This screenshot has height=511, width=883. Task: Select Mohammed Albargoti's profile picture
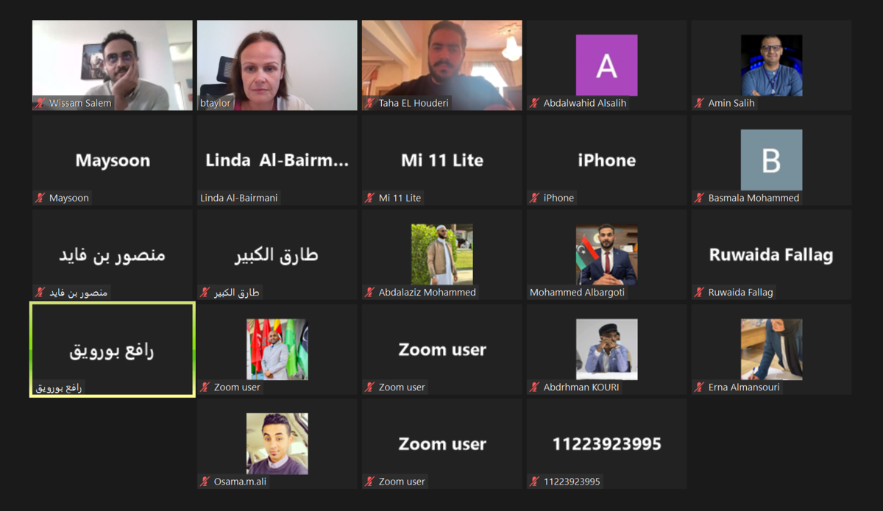click(606, 254)
